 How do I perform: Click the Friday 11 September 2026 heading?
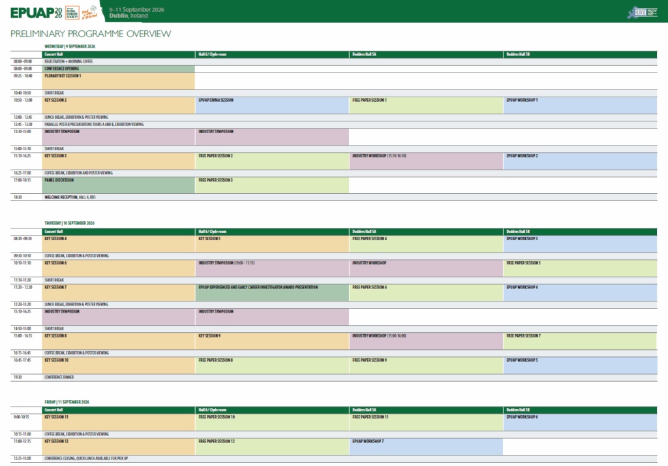(67, 401)
